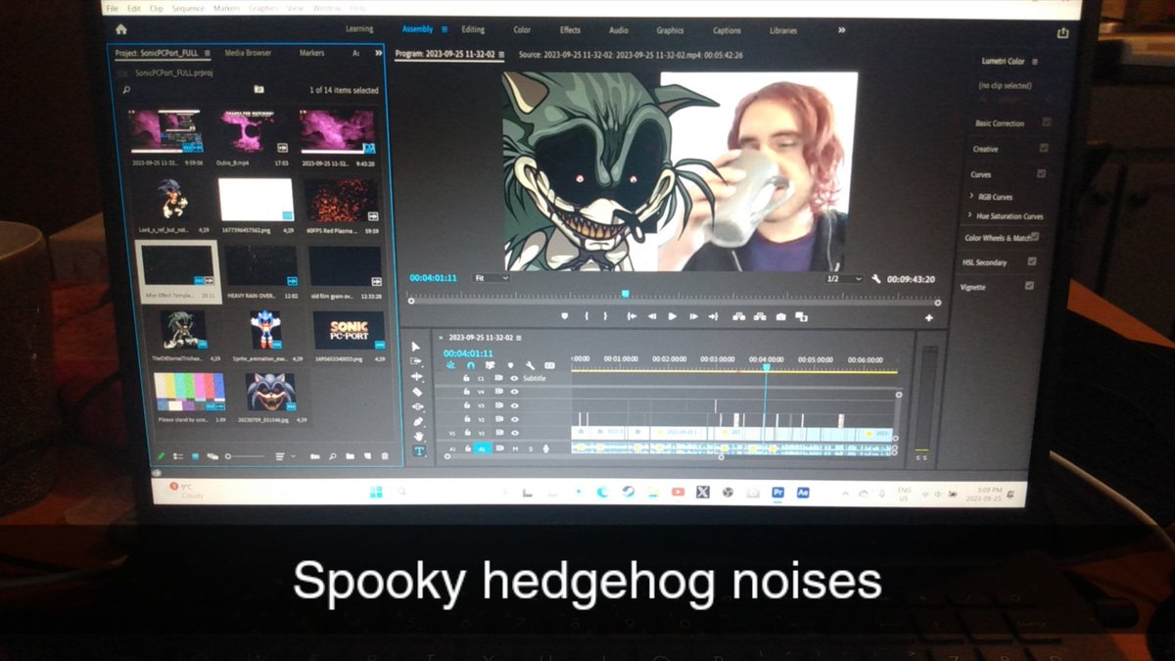Viewport: 1175px width, 661px height.
Task: Click the captions CC icon in the timeline header
Action: pos(549,365)
